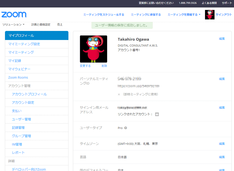Click サインアウト in the header
The image size is (234, 171).
(224, 15)
